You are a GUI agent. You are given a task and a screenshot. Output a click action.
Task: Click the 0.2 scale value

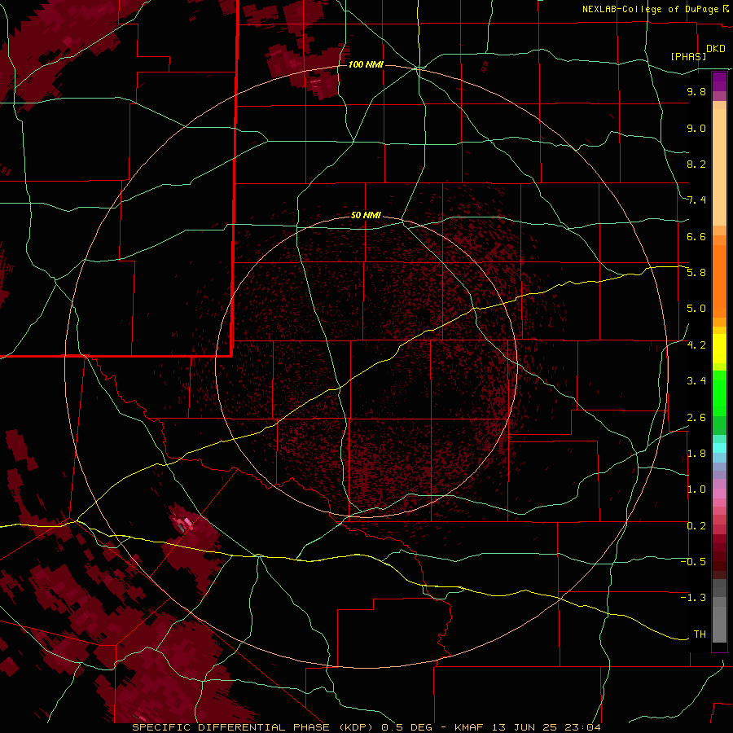point(696,526)
